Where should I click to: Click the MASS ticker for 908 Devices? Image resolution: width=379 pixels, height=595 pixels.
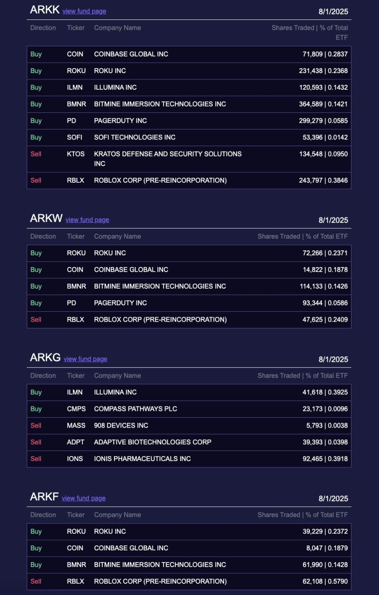[x=76, y=426]
